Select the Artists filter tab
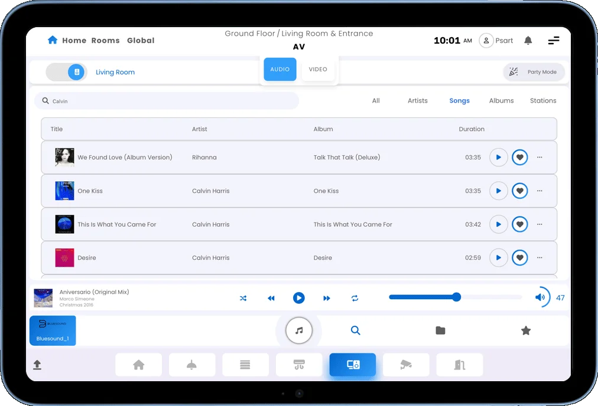Image resolution: width=598 pixels, height=406 pixels. (x=417, y=100)
